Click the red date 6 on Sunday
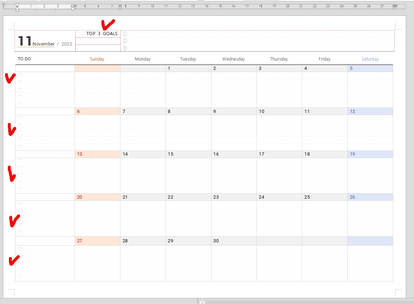414x304 pixels. [x=78, y=111]
